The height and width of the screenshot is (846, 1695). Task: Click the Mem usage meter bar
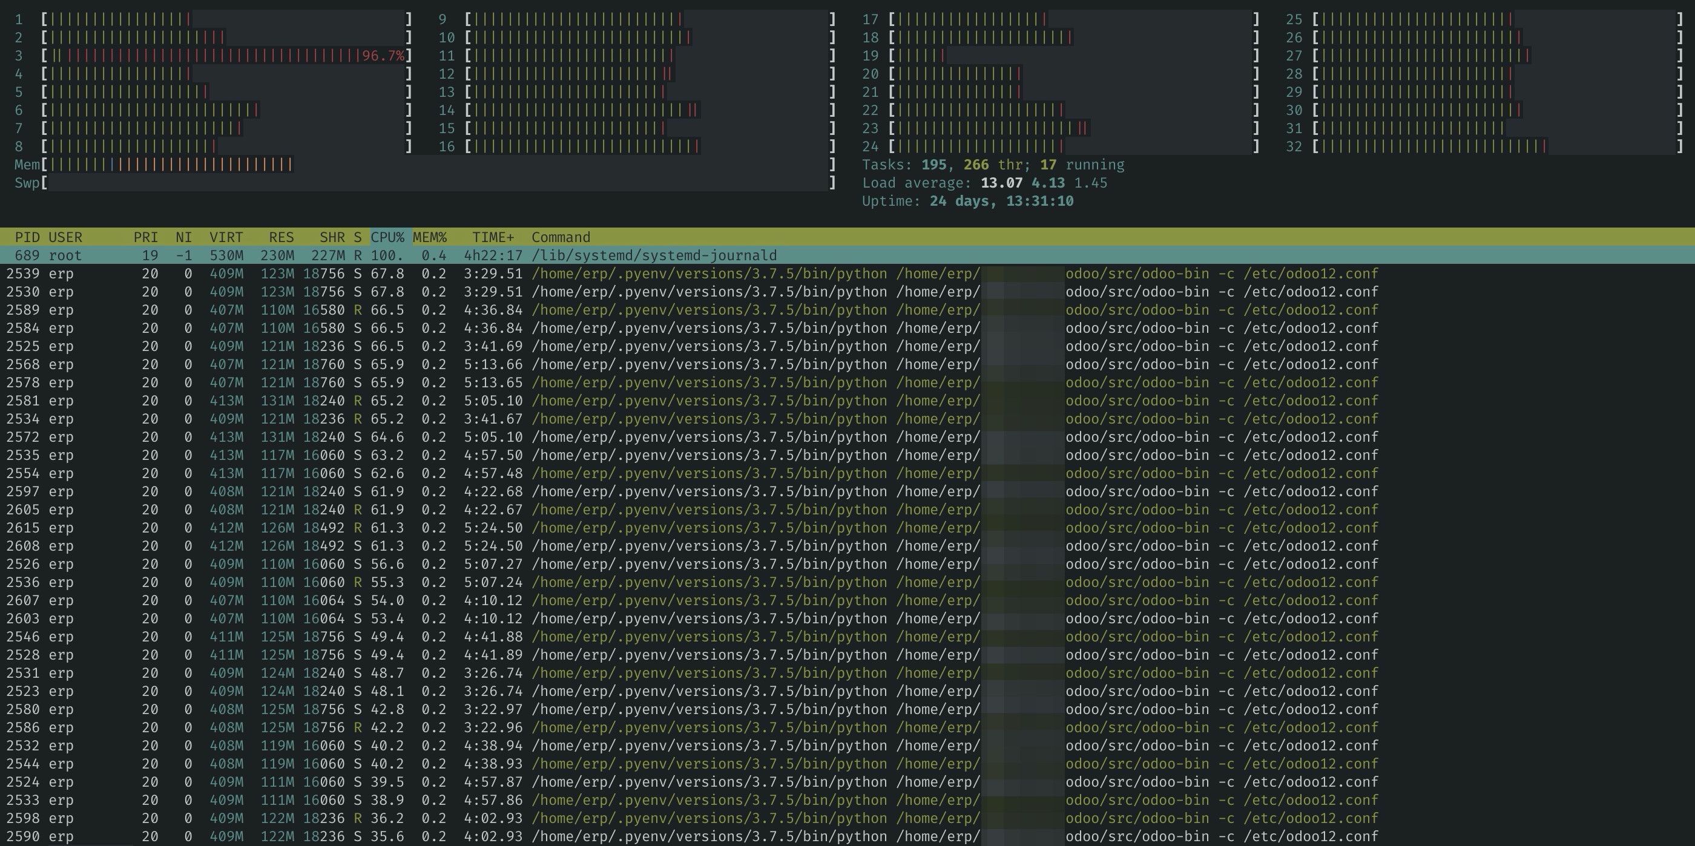point(438,165)
